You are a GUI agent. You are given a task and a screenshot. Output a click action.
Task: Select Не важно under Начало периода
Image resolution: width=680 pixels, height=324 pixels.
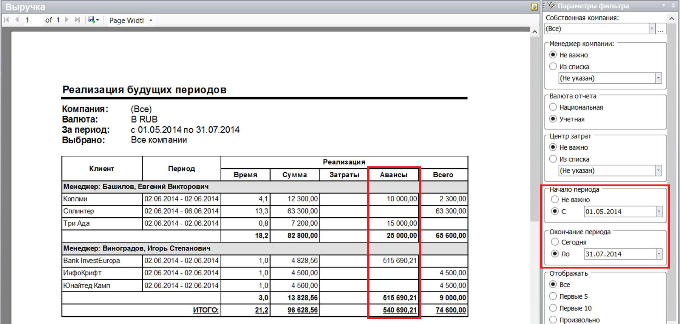pyautogui.click(x=555, y=200)
